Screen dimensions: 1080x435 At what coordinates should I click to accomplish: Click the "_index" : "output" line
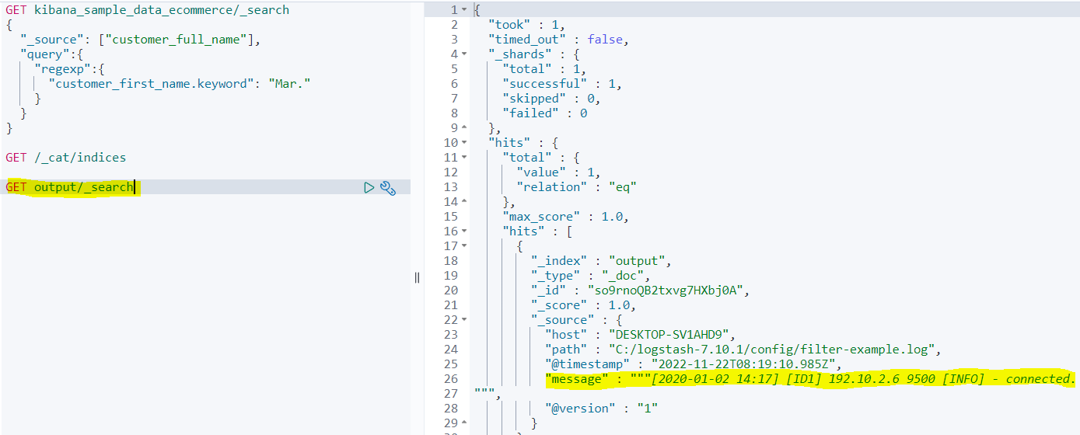601,261
